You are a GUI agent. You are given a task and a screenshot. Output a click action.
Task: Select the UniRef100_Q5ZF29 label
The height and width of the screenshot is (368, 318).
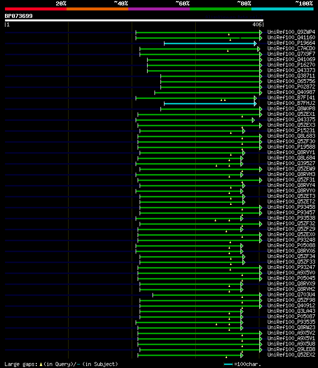pos(291,229)
